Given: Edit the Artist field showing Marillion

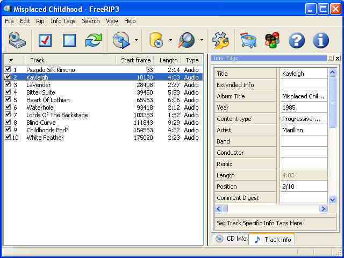Looking at the screenshot, I should 304,130.
